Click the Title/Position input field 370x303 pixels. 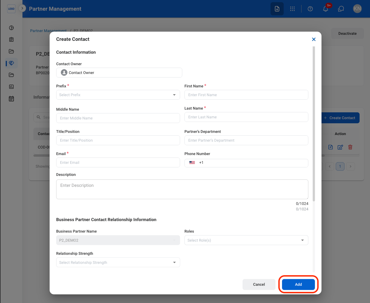click(x=118, y=140)
